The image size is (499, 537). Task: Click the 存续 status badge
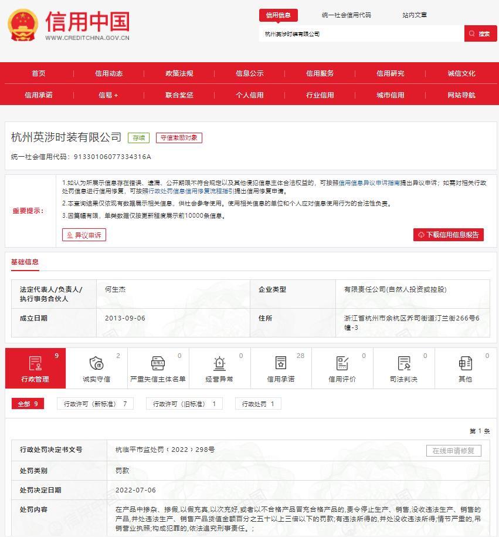pyautogui.click(x=138, y=138)
